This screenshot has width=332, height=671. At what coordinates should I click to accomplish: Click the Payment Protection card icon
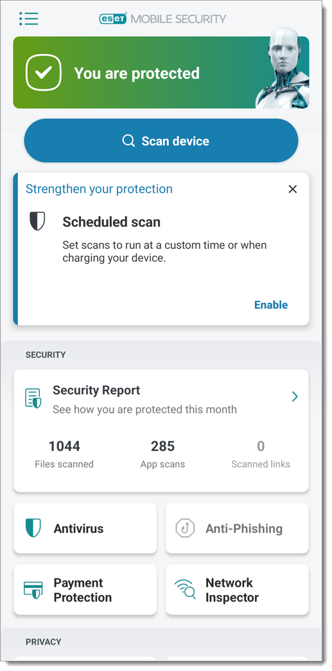(x=33, y=590)
